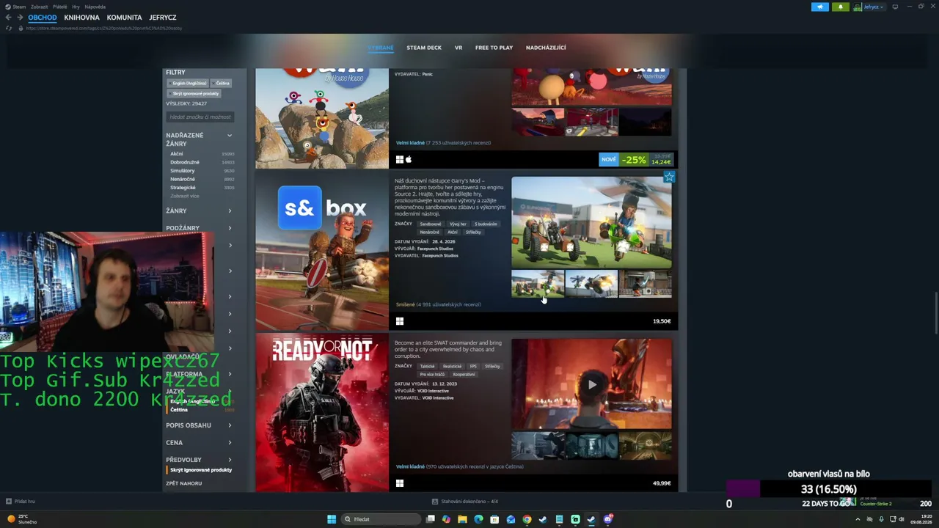Go forward with the Steam forward arrow
Viewport: 939px width, 528px height.
(19, 18)
